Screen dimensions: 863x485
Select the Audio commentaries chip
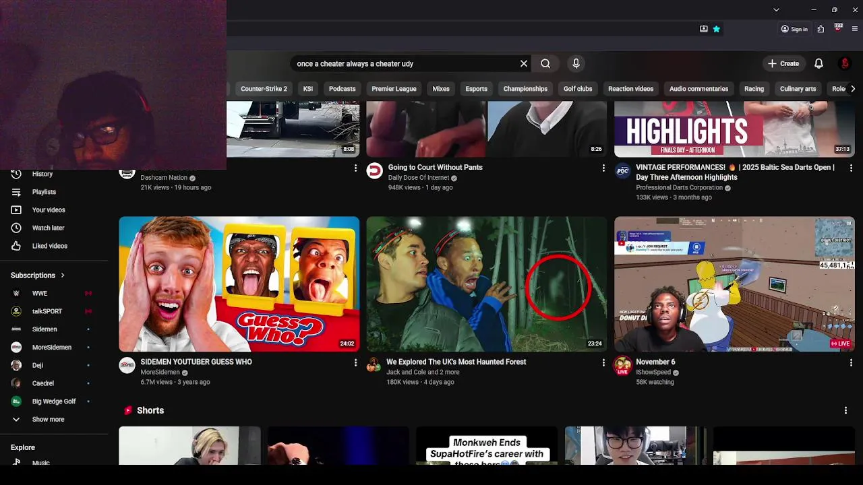pos(698,89)
